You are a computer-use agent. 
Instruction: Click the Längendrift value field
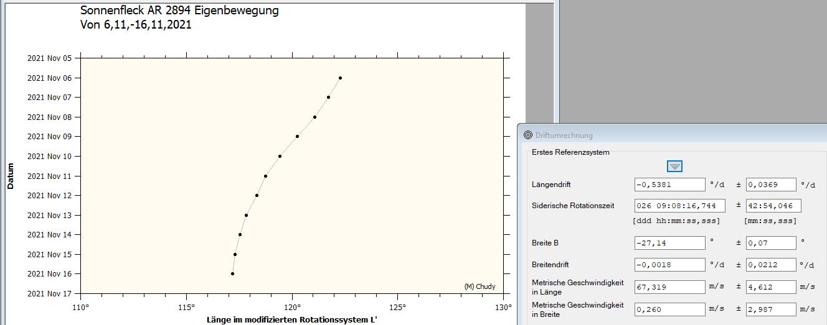661,185
